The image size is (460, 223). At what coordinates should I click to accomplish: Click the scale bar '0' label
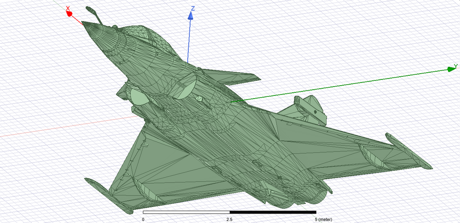(x=143, y=219)
